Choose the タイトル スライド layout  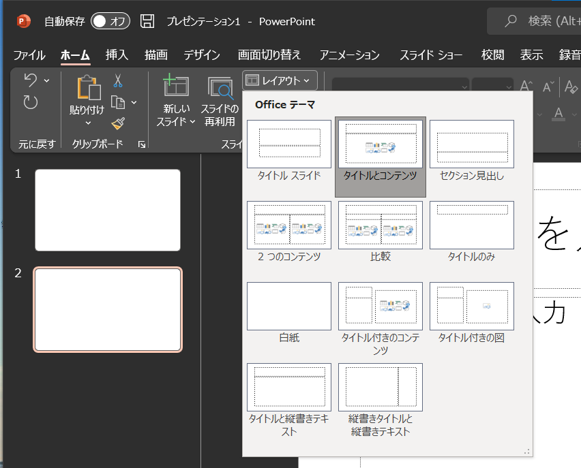click(x=289, y=151)
